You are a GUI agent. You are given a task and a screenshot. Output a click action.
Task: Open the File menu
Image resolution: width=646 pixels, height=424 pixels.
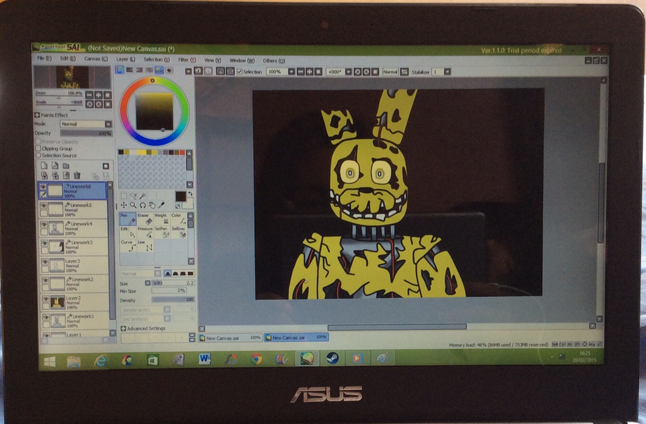coord(44,59)
